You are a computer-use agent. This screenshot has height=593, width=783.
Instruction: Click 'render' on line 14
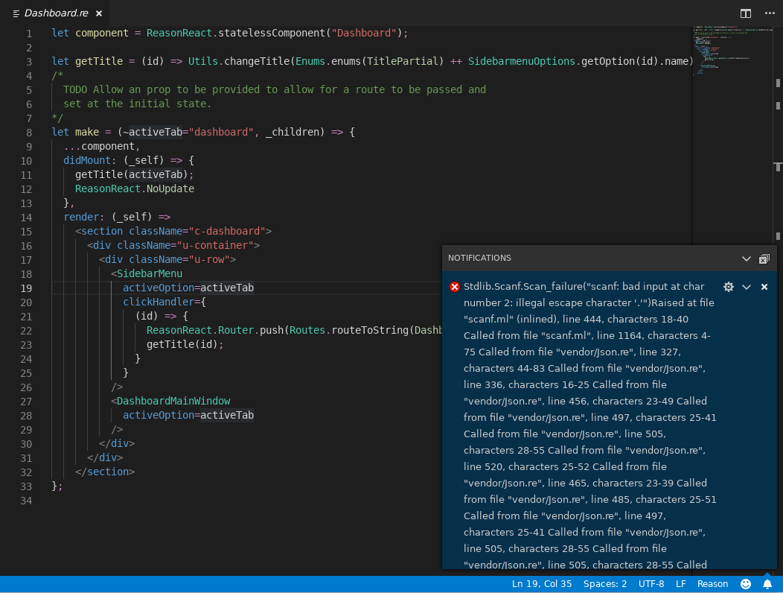click(81, 217)
